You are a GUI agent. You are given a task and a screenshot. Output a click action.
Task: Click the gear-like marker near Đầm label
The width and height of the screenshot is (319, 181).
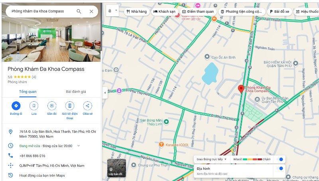tap(116, 70)
